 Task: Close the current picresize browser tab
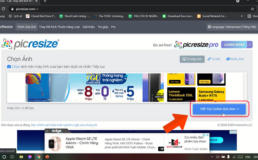[x=36, y=1]
